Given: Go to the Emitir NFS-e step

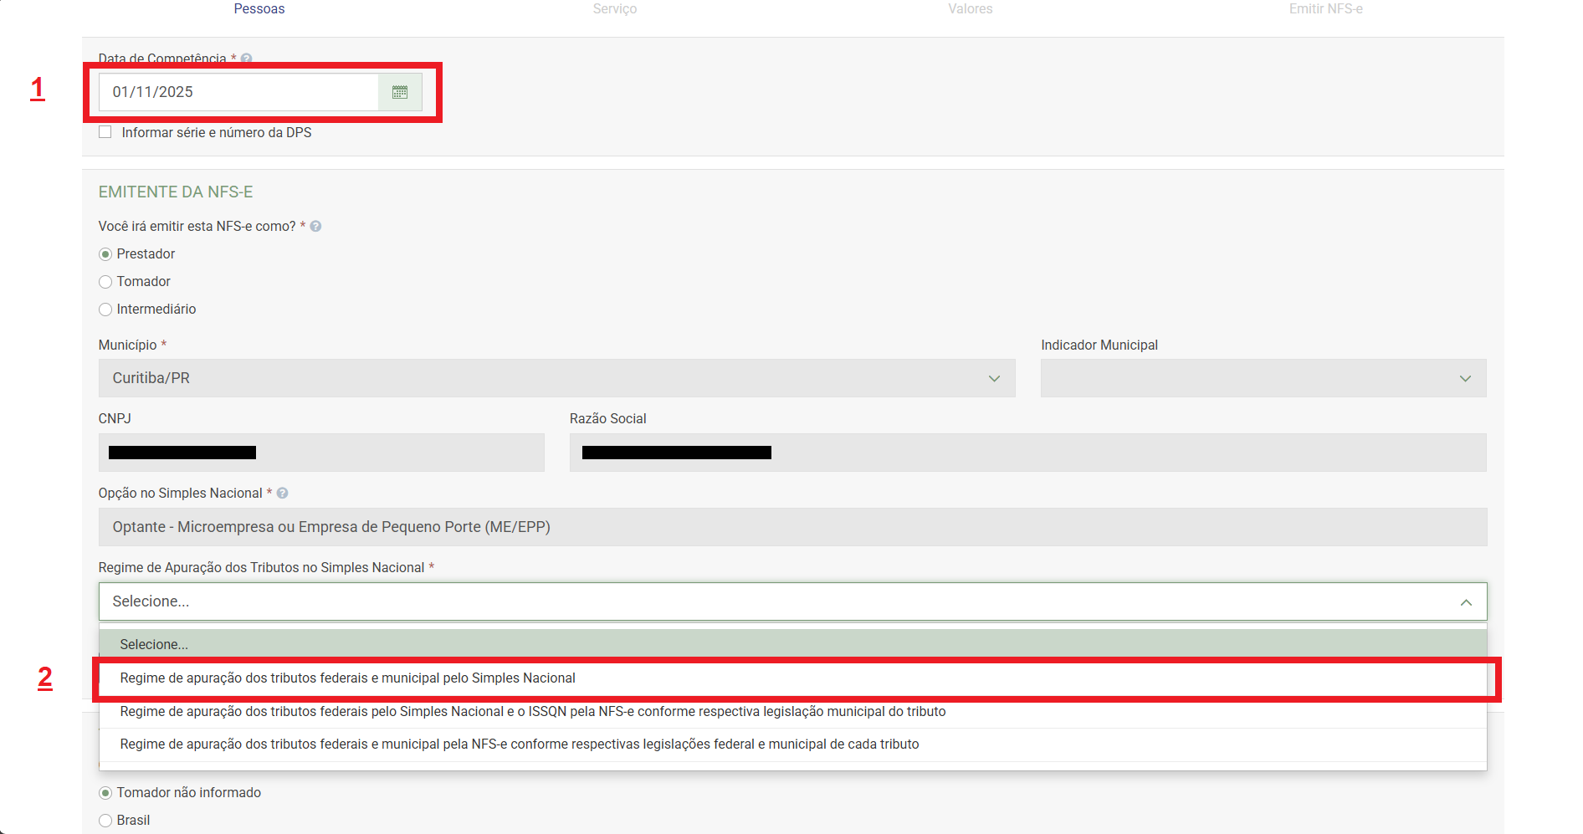Looking at the screenshot, I should [1325, 9].
